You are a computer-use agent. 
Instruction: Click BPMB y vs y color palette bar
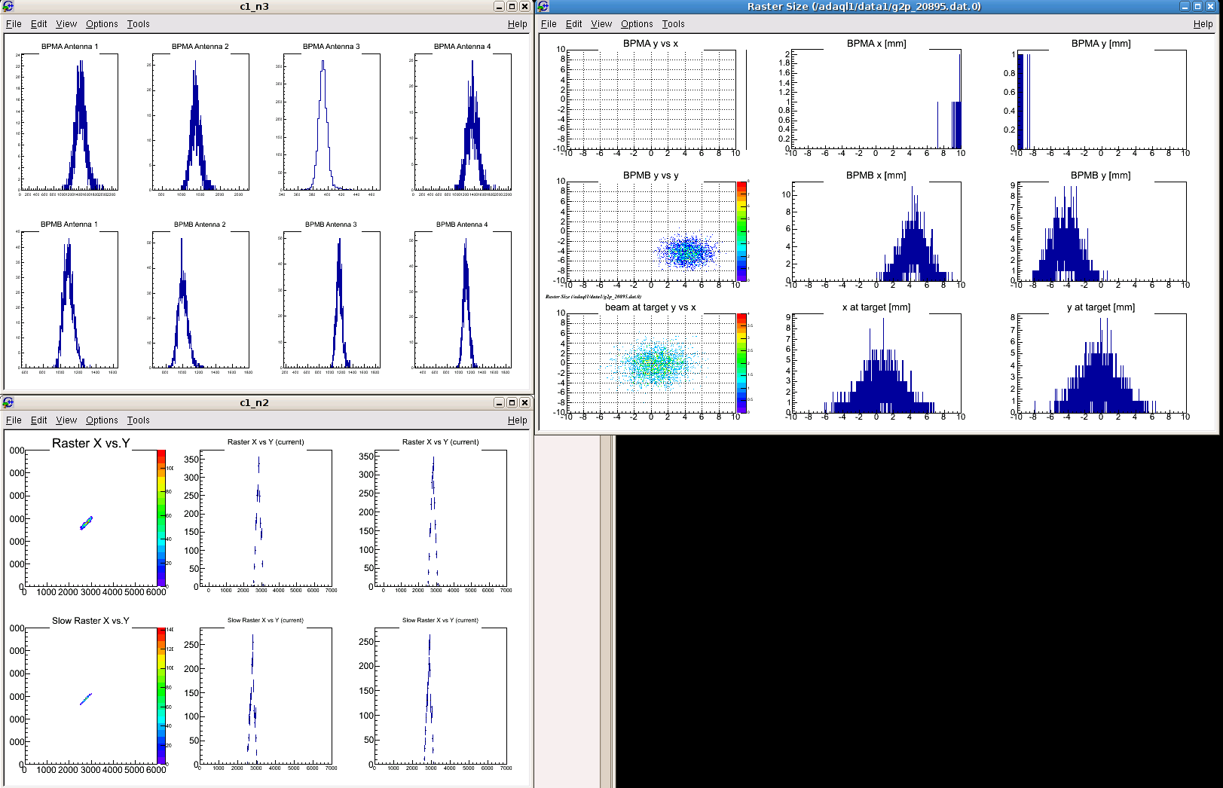741,231
